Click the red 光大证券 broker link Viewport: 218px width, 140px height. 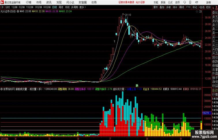(x=140, y=2)
